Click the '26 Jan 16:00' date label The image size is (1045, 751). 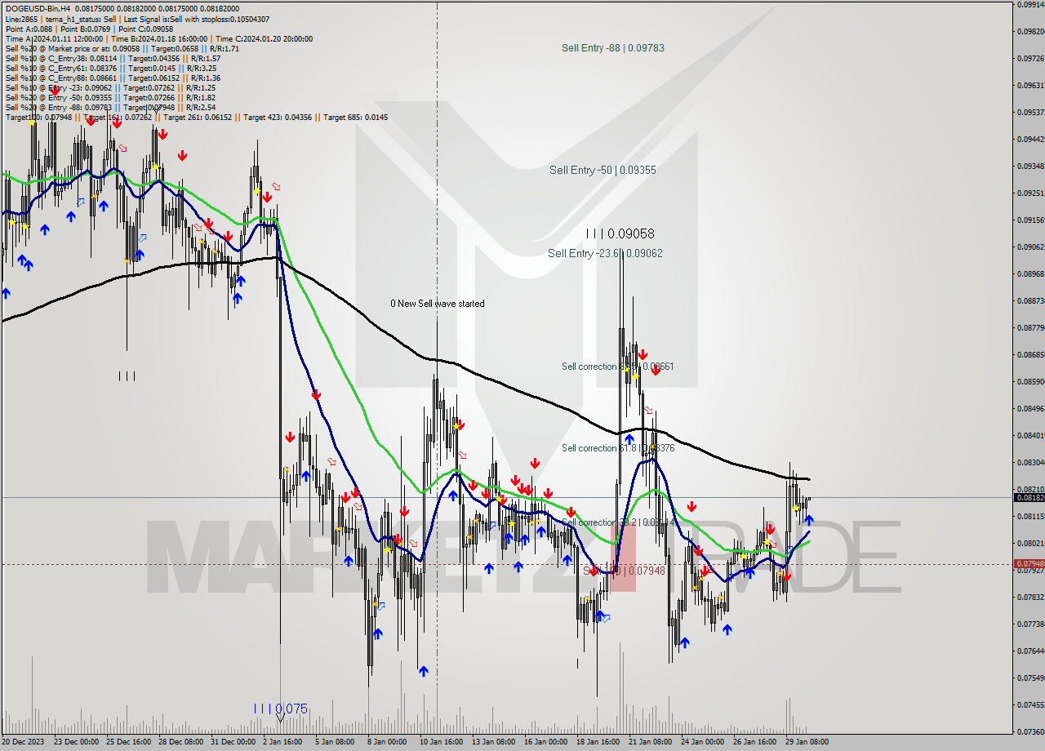click(x=754, y=742)
